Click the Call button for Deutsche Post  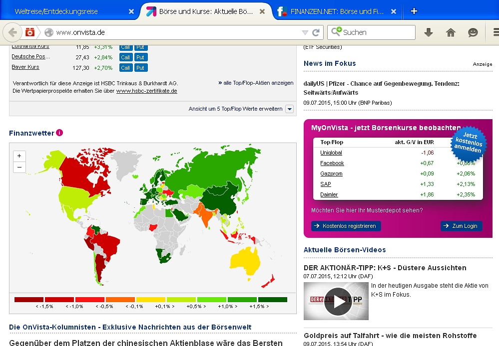(x=125, y=57)
